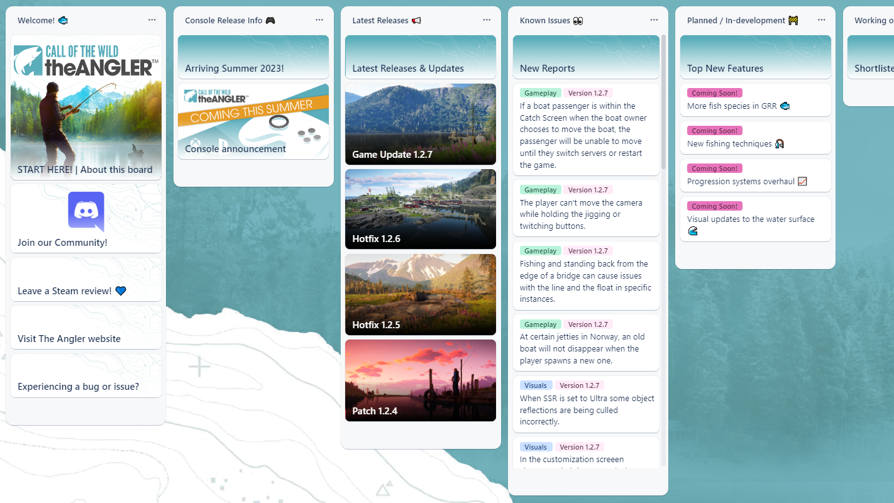
Task: Open the Console announcement card
Action: click(x=253, y=121)
